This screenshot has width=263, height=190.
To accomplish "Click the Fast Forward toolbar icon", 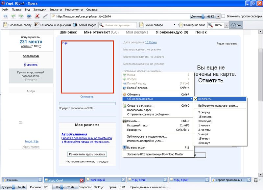I will (29, 16).
